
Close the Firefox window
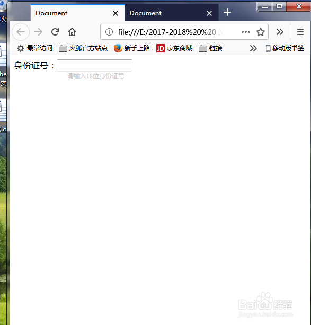click(298, 7)
